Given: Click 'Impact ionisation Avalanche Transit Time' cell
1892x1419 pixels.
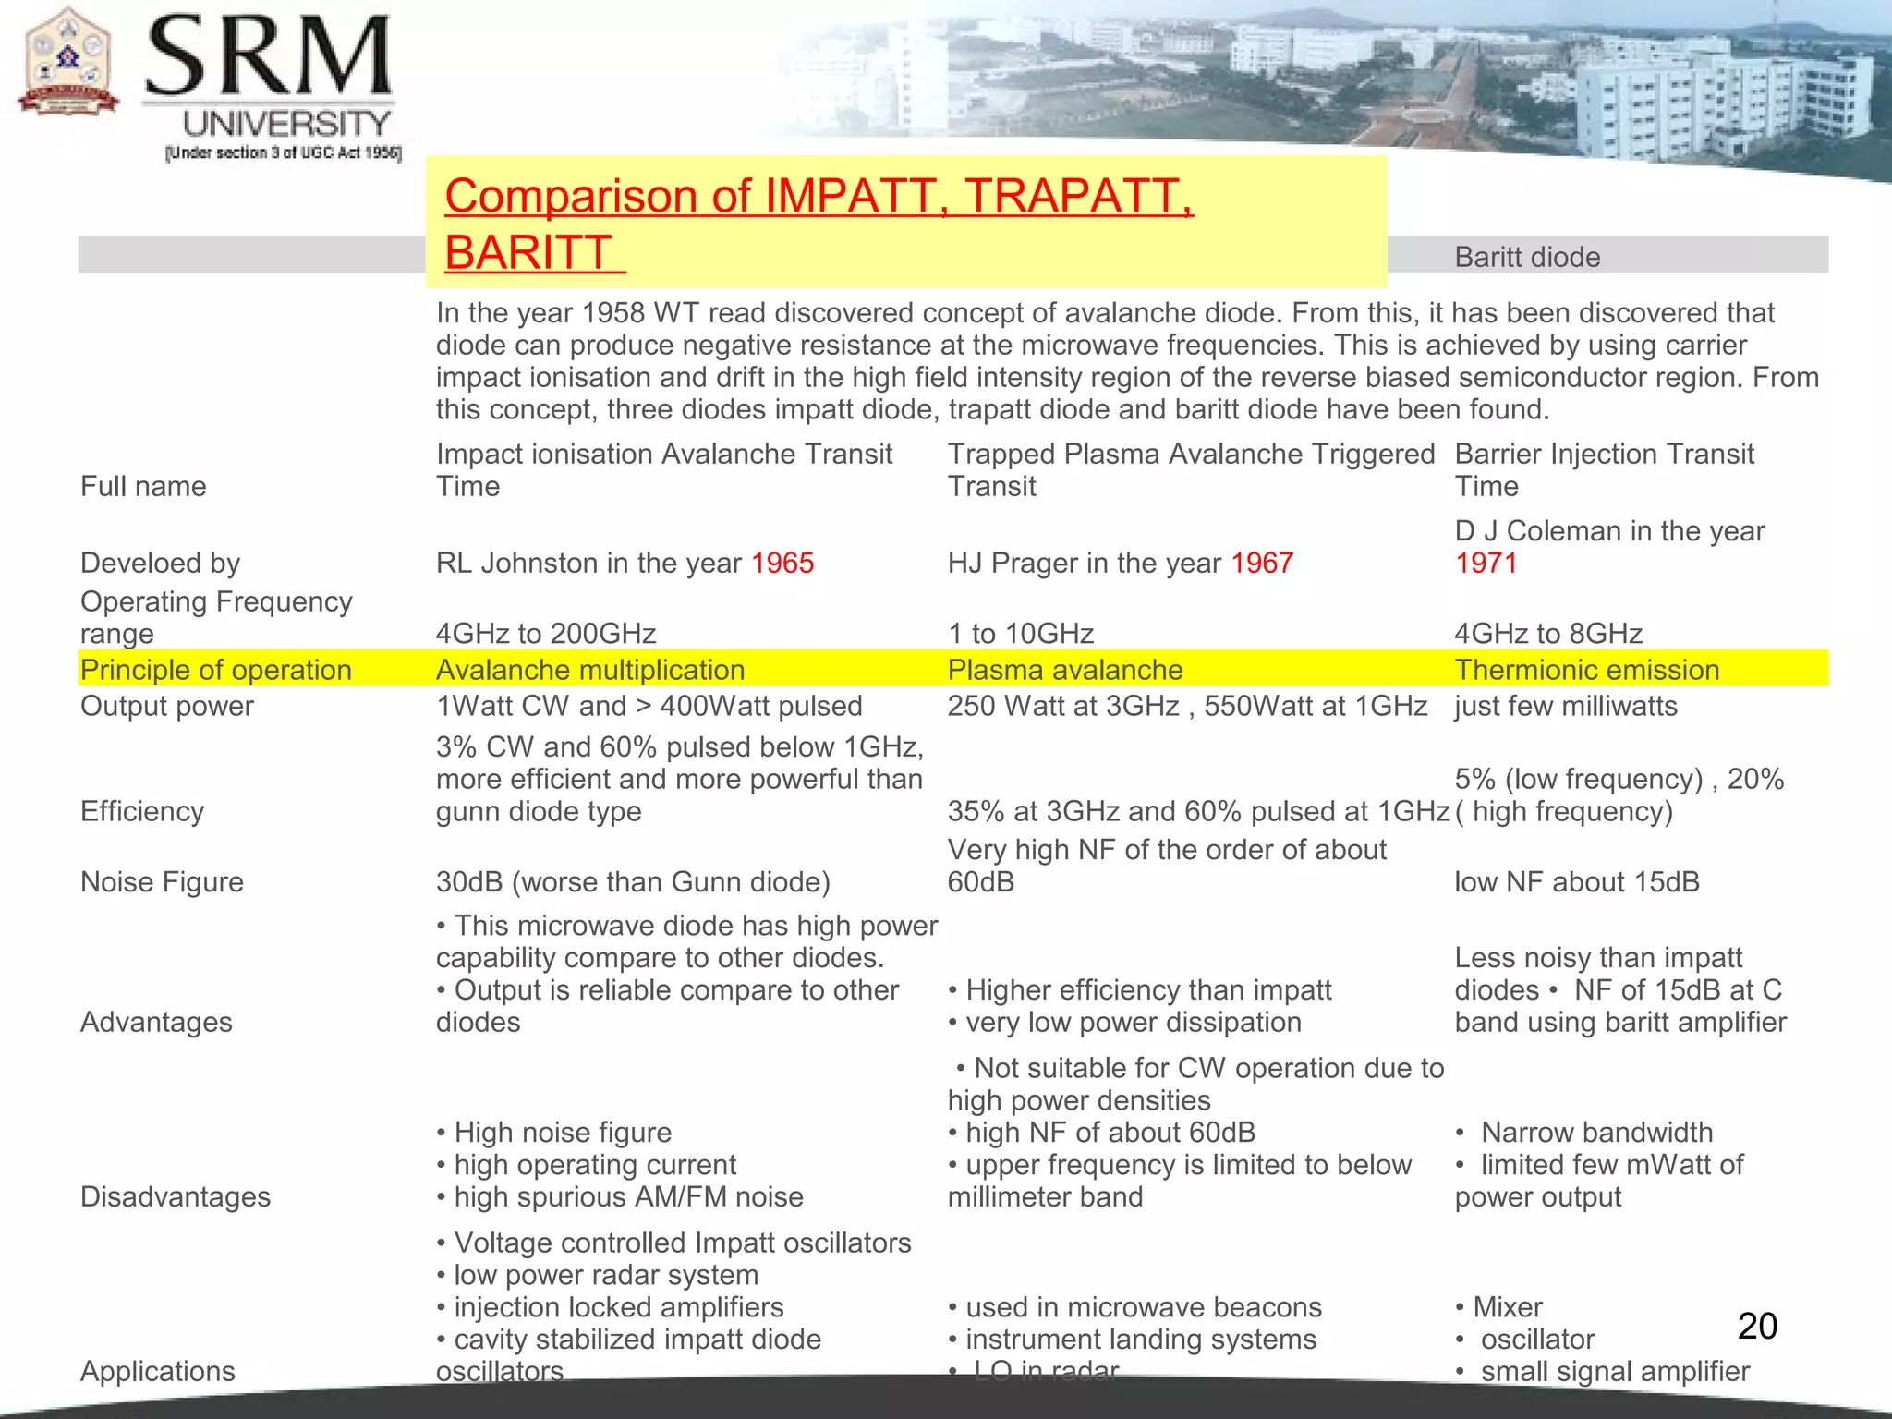Looking at the screenshot, I should pyautogui.click(x=664, y=470).
